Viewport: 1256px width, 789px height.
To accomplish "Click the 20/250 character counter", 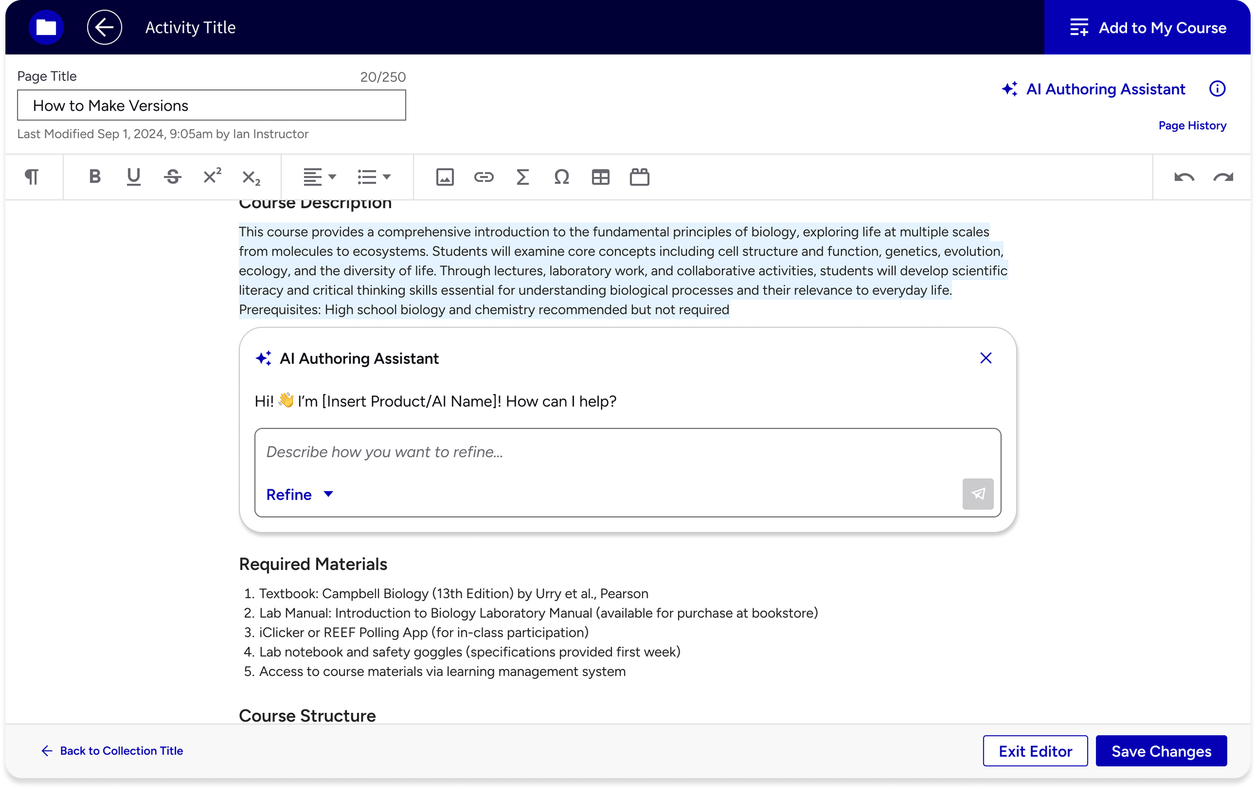I will pyautogui.click(x=383, y=77).
